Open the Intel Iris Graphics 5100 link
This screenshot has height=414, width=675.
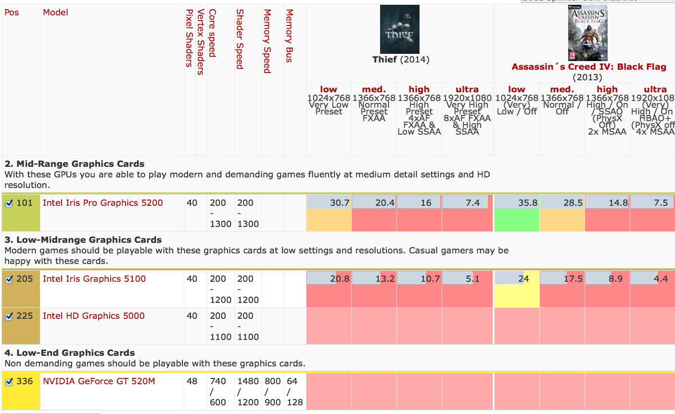(x=94, y=279)
